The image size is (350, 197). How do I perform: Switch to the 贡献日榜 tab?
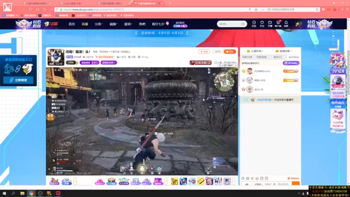[247, 57]
